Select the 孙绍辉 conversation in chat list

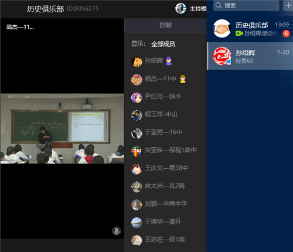tap(250, 56)
